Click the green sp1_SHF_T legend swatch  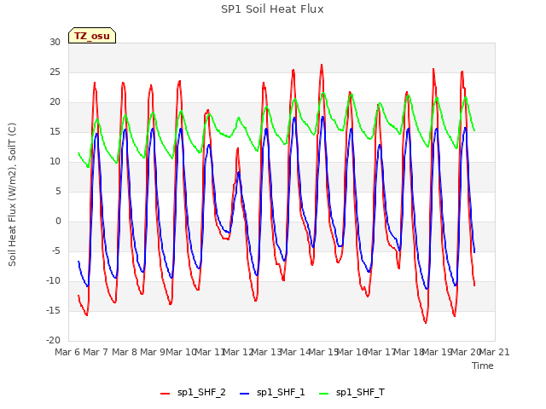coord(324,394)
